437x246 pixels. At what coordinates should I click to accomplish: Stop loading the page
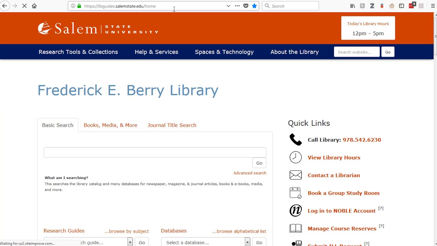(25, 6)
